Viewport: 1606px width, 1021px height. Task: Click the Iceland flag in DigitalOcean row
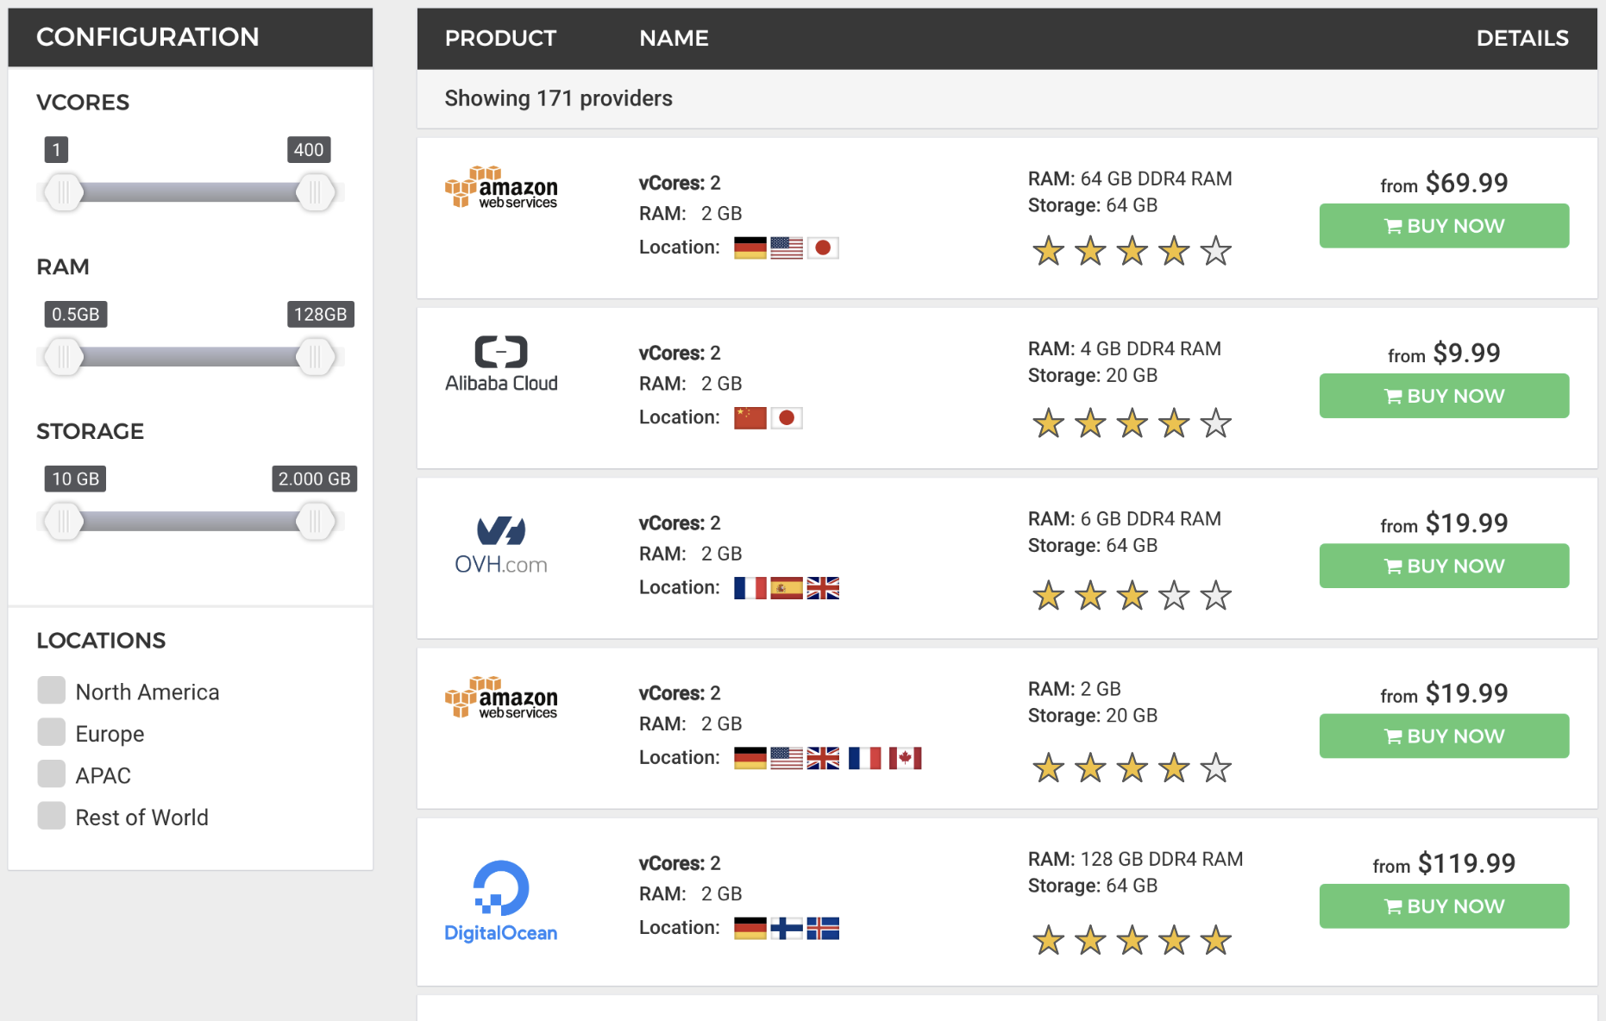pyautogui.click(x=823, y=929)
